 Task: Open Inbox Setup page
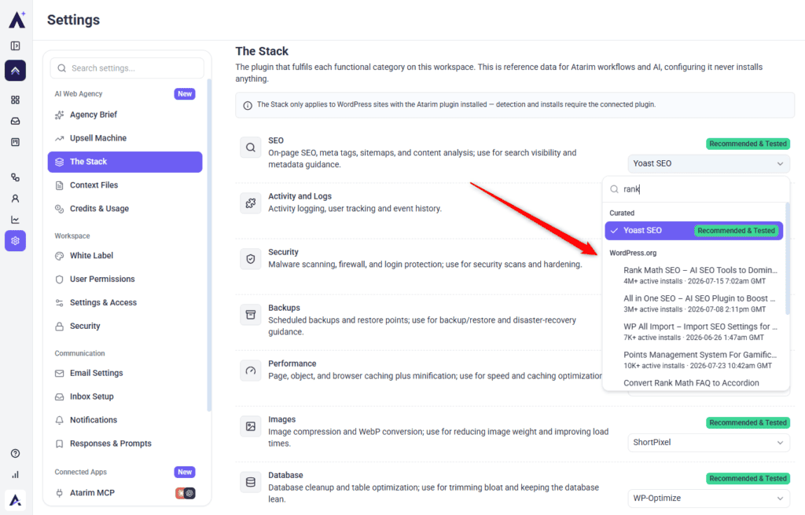tap(125, 396)
